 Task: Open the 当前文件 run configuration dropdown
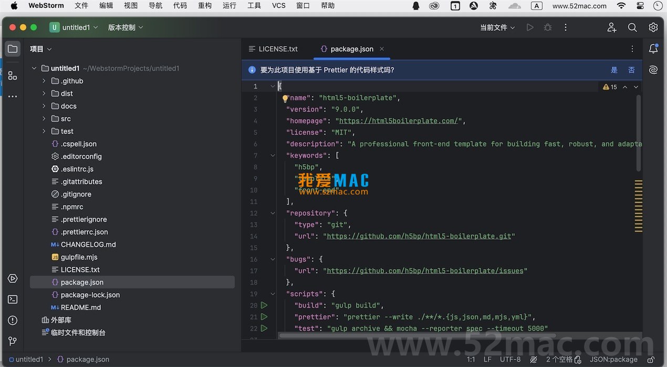[x=497, y=27]
